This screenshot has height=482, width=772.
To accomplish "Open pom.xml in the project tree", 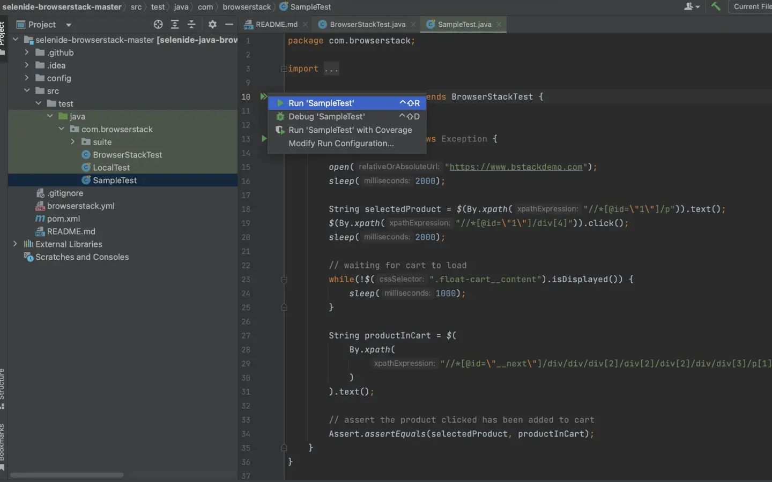I will pyautogui.click(x=63, y=219).
